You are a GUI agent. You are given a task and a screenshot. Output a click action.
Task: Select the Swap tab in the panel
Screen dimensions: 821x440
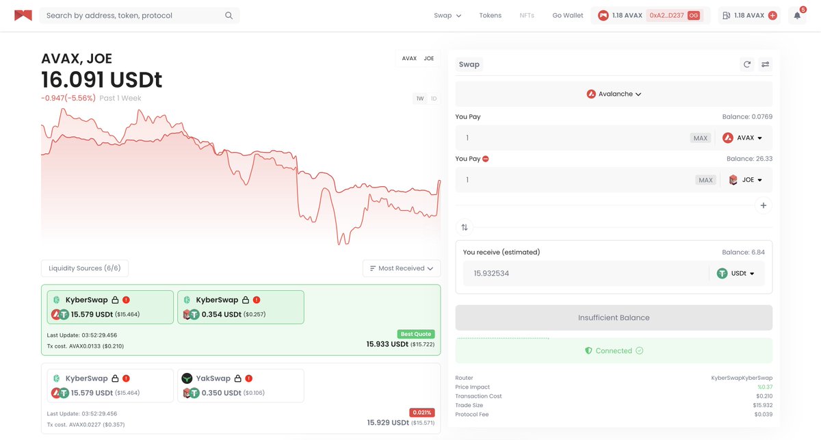click(469, 64)
